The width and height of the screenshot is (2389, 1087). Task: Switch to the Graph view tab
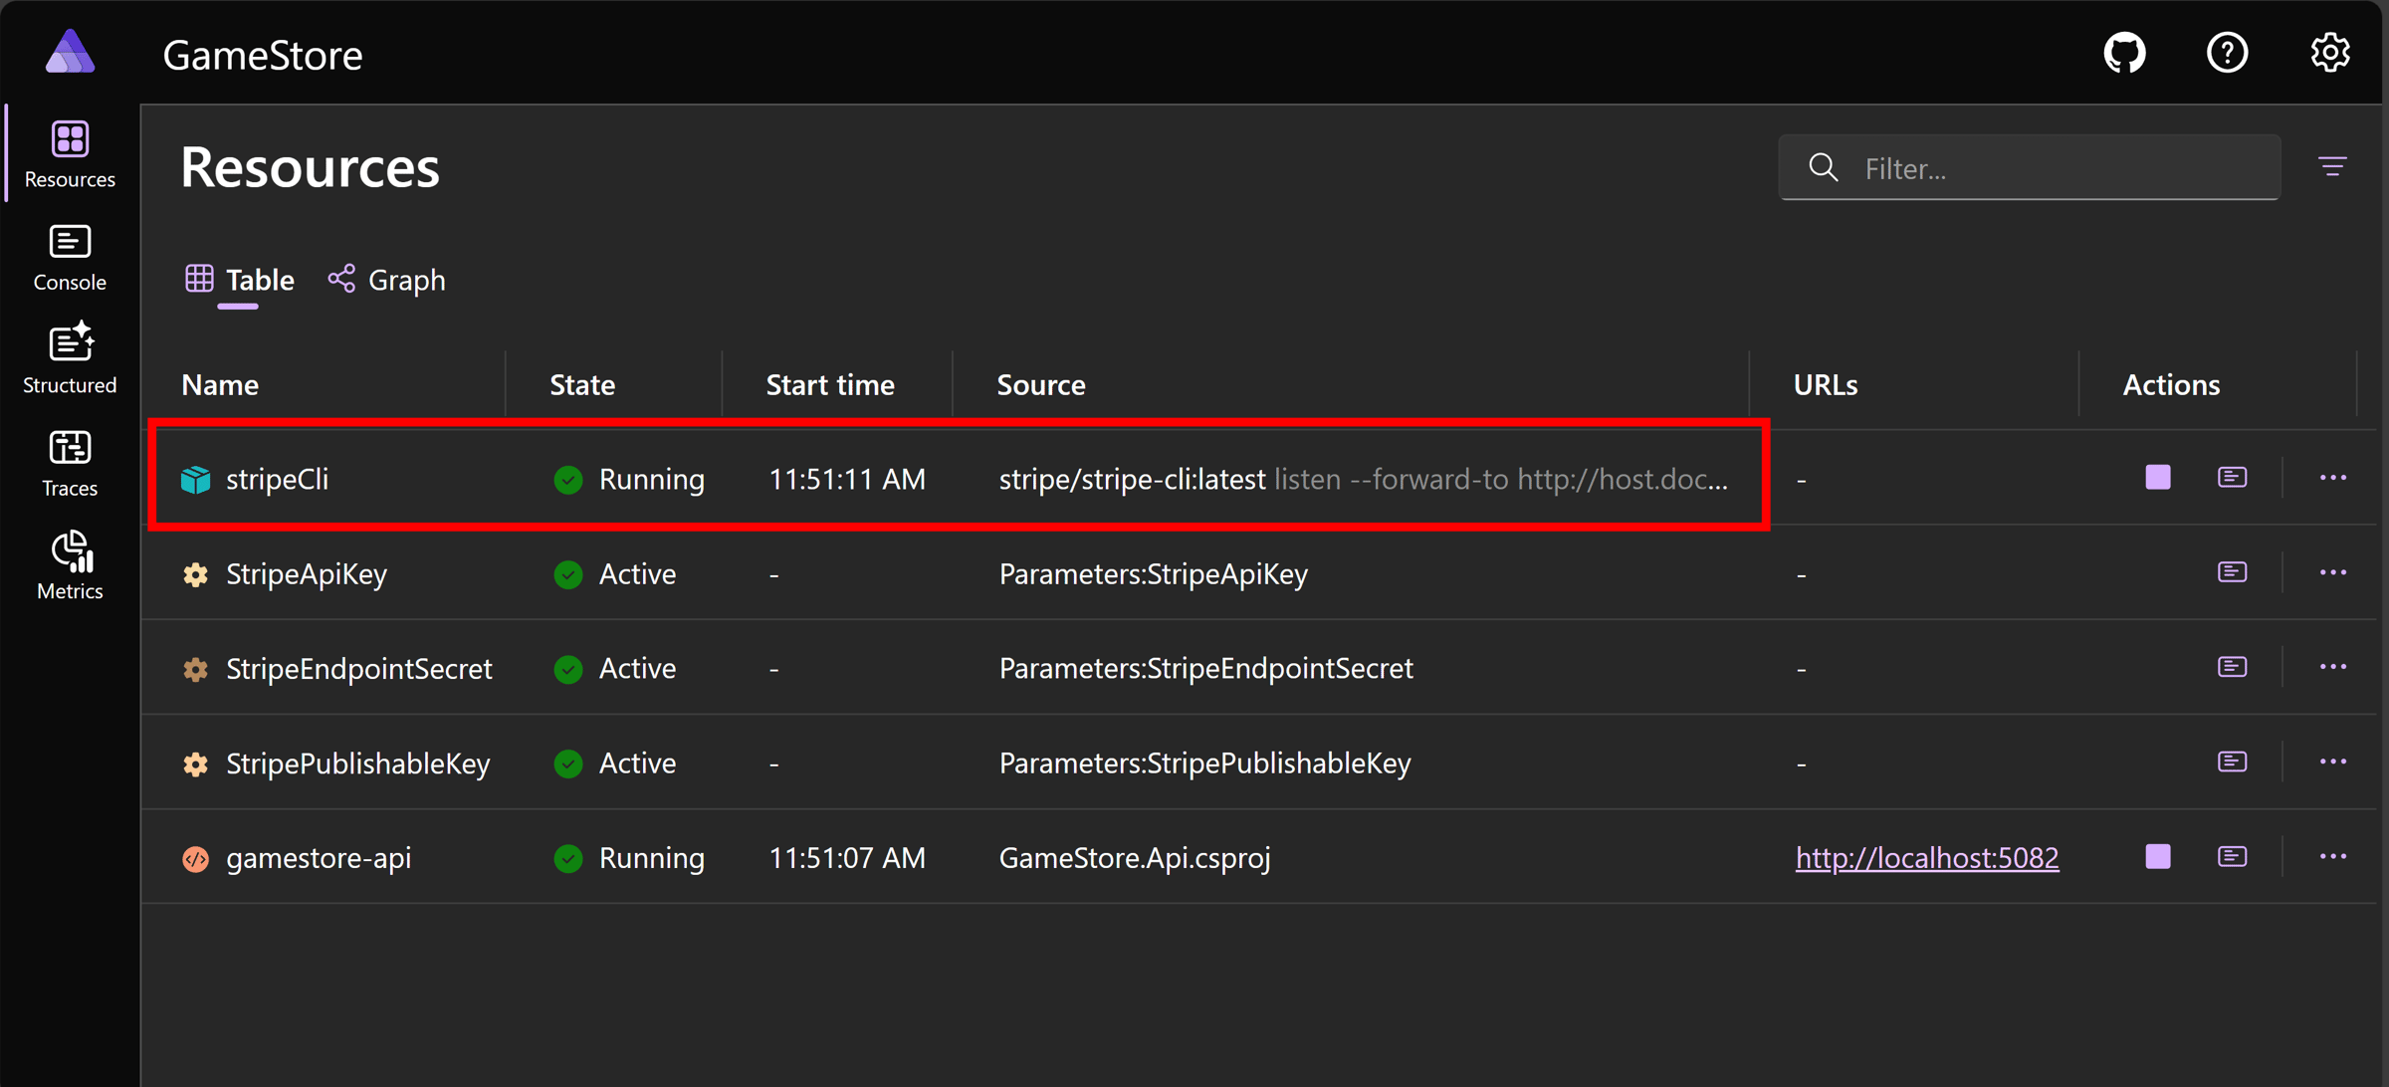click(x=386, y=280)
